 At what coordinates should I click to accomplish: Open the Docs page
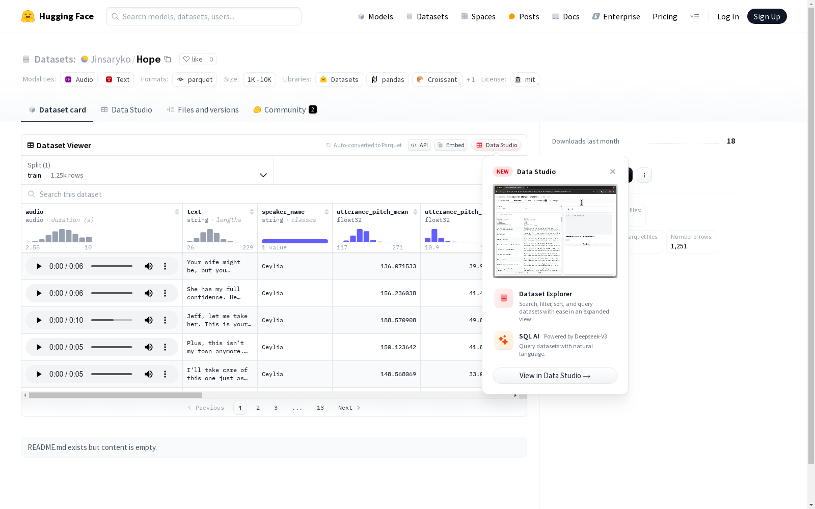coord(566,16)
